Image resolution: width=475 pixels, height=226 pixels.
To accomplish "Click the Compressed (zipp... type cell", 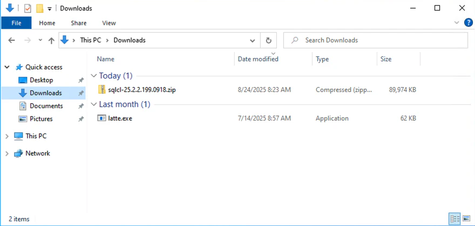I will click(343, 90).
